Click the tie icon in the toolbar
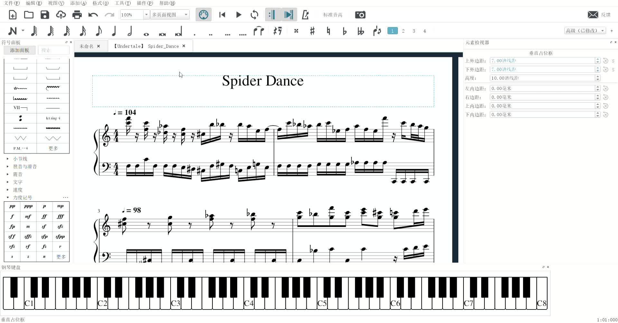 258,31
